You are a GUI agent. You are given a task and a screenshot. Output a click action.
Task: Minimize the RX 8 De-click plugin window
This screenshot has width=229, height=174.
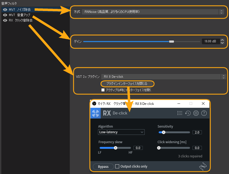(179, 103)
